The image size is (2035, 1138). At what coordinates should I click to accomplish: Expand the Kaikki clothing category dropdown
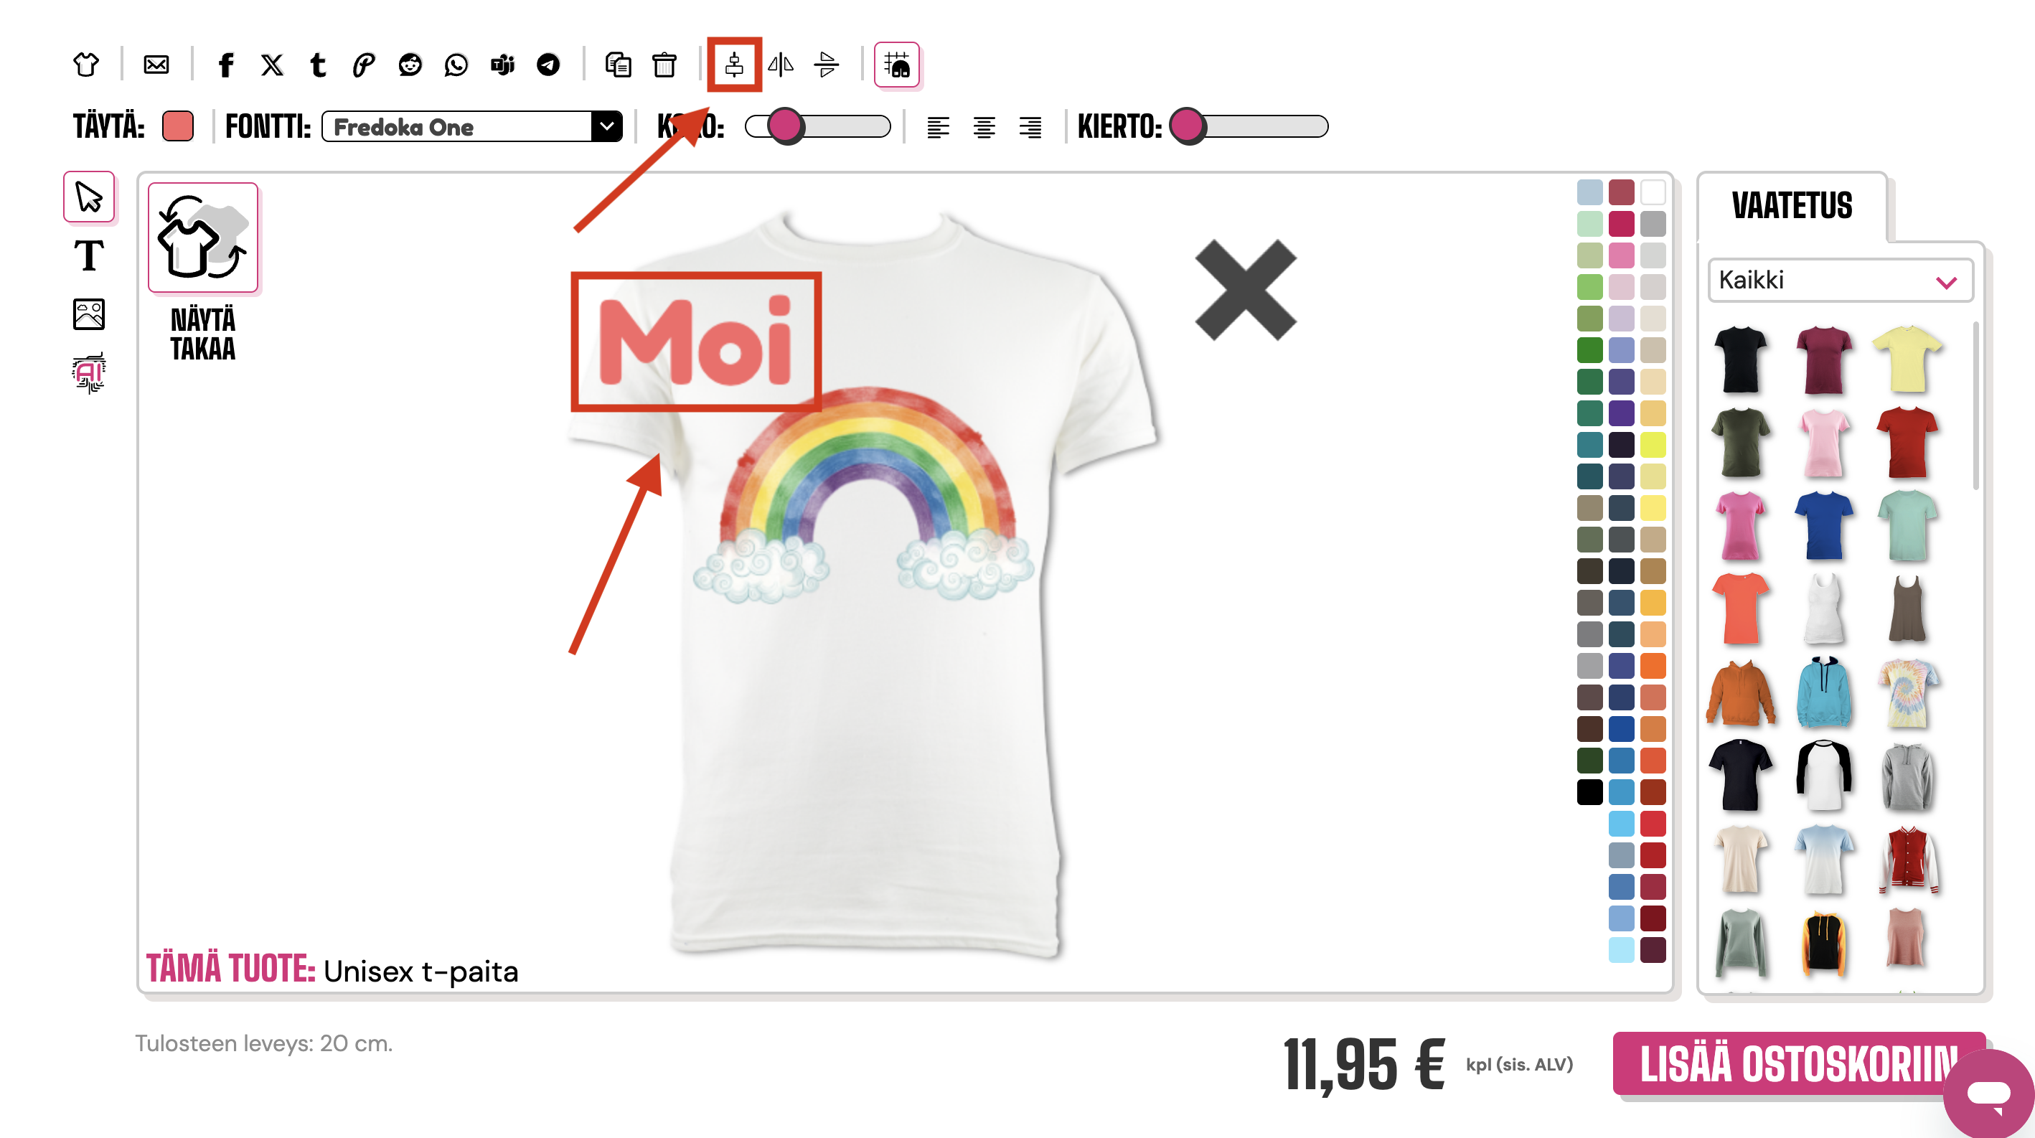[1840, 281]
